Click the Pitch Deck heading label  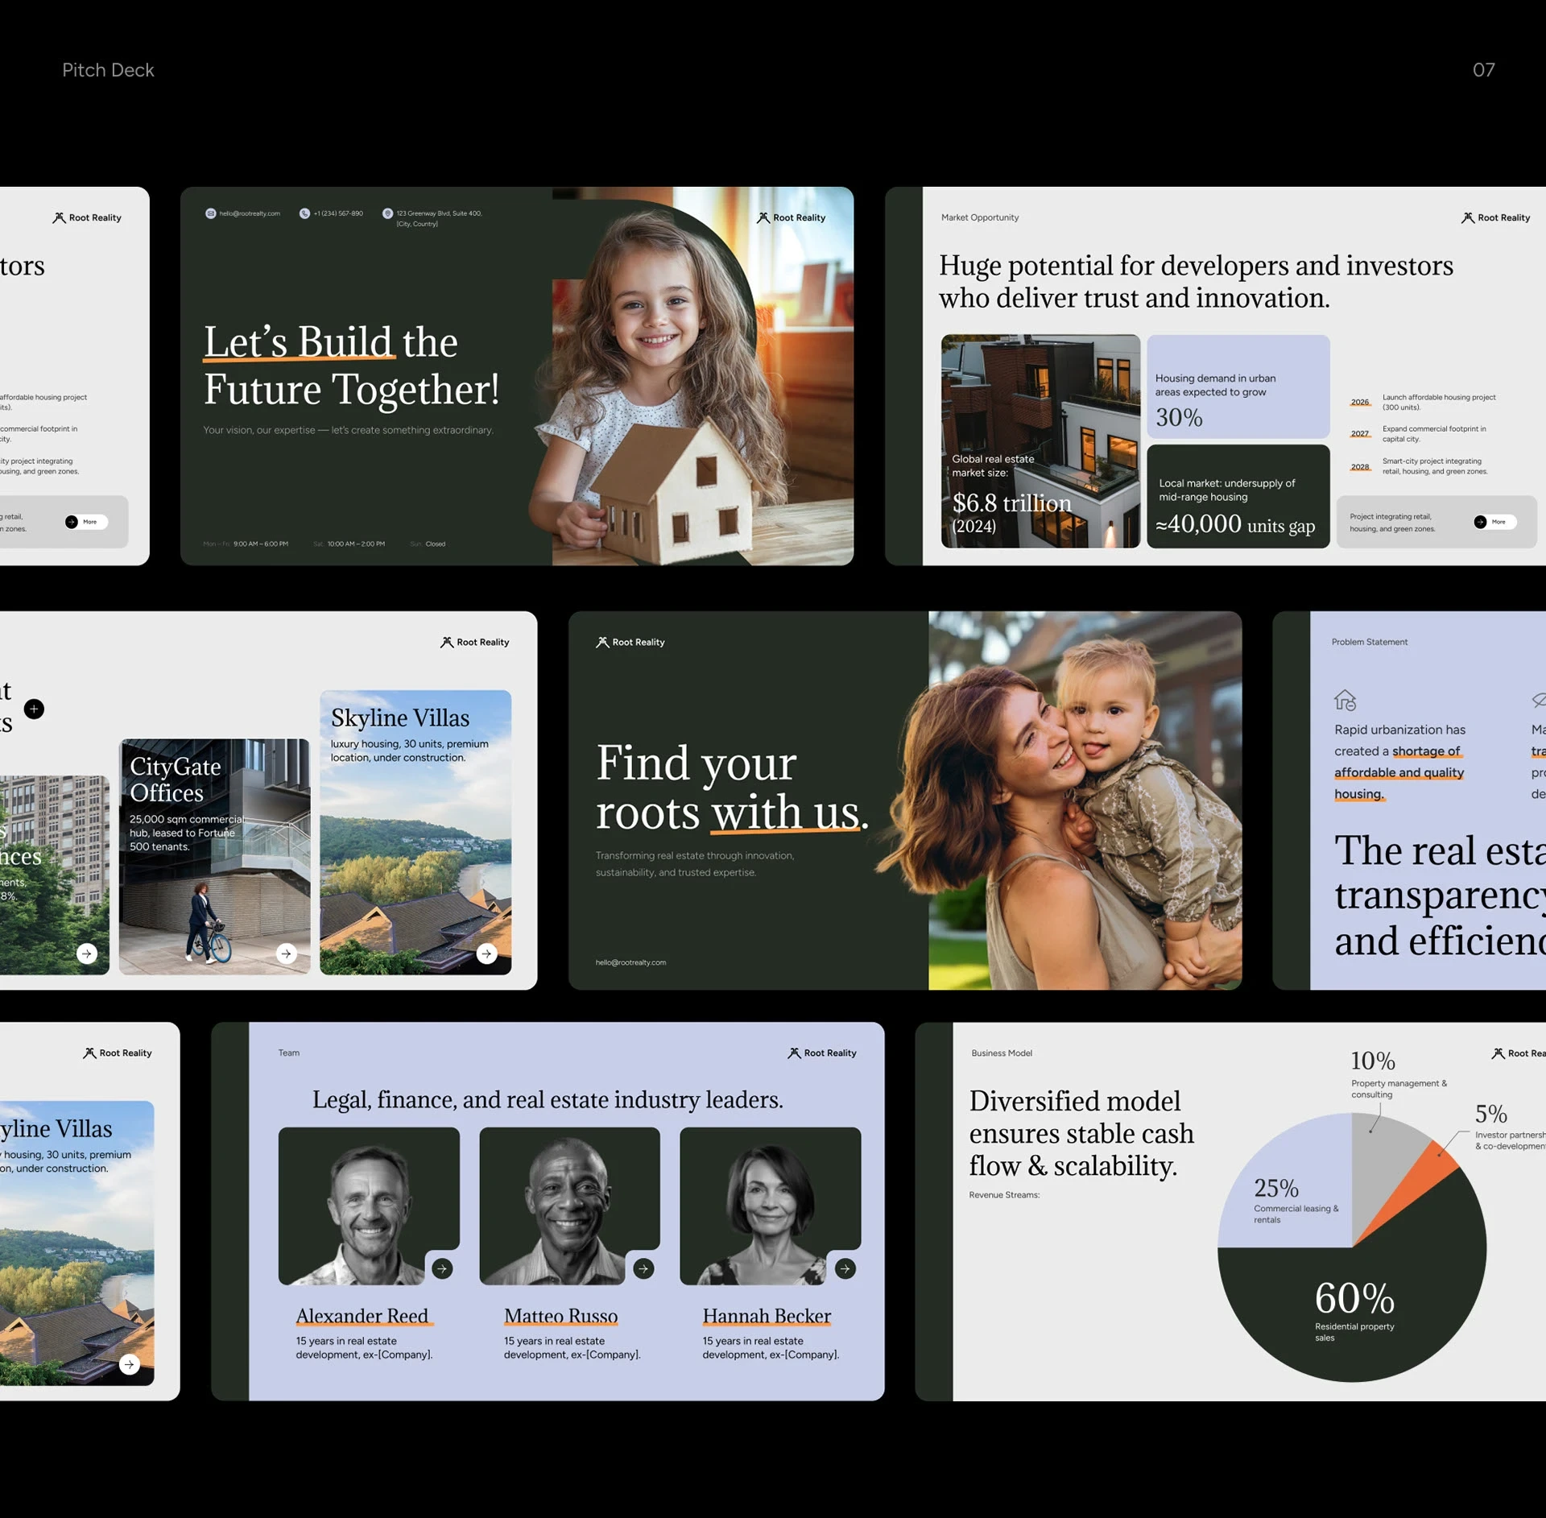tap(108, 70)
